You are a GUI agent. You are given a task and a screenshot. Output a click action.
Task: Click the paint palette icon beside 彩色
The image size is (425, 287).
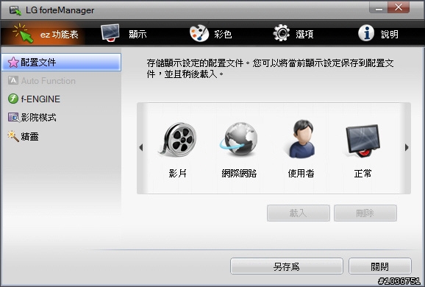[199, 33]
